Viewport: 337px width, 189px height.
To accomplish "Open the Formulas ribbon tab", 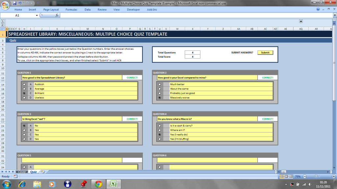I will [x=71, y=10].
